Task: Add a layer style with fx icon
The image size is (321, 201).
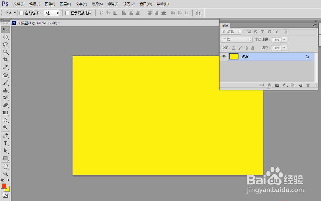Action: coord(269,85)
